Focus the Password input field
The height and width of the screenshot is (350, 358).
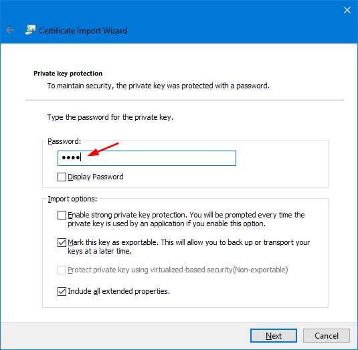[147, 158]
